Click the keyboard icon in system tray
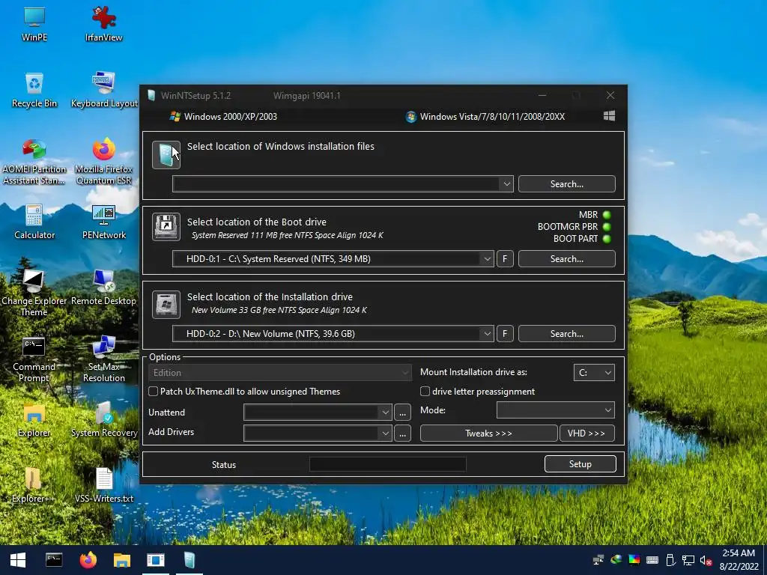This screenshot has width=767, height=575. pyautogui.click(x=652, y=560)
